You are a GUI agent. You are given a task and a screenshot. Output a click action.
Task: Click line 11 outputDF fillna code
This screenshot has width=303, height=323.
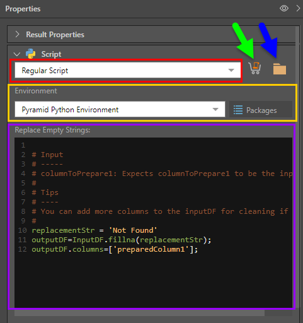[122, 240]
